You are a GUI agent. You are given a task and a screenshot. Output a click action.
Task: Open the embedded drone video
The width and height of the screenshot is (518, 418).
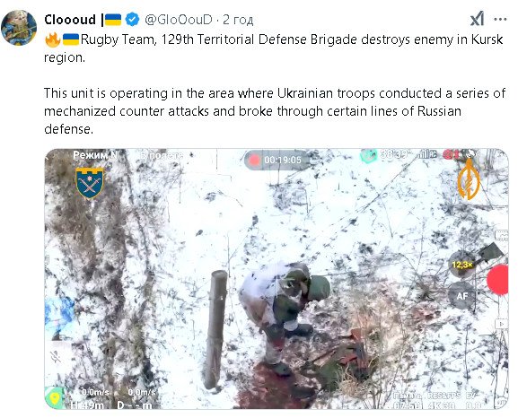click(x=277, y=279)
